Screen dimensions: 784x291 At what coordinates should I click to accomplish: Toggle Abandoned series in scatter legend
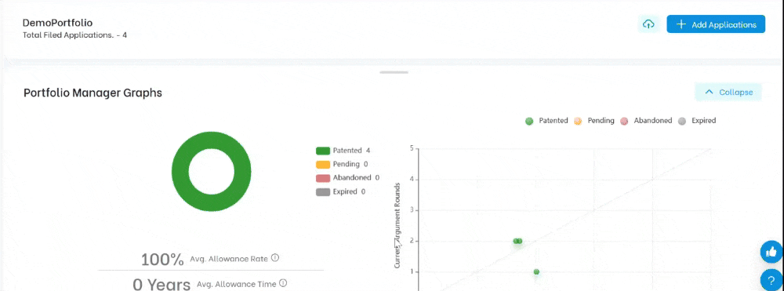pyautogui.click(x=645, y=121)
